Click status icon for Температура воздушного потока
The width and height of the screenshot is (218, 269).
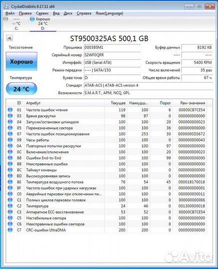tap(10, 182)
